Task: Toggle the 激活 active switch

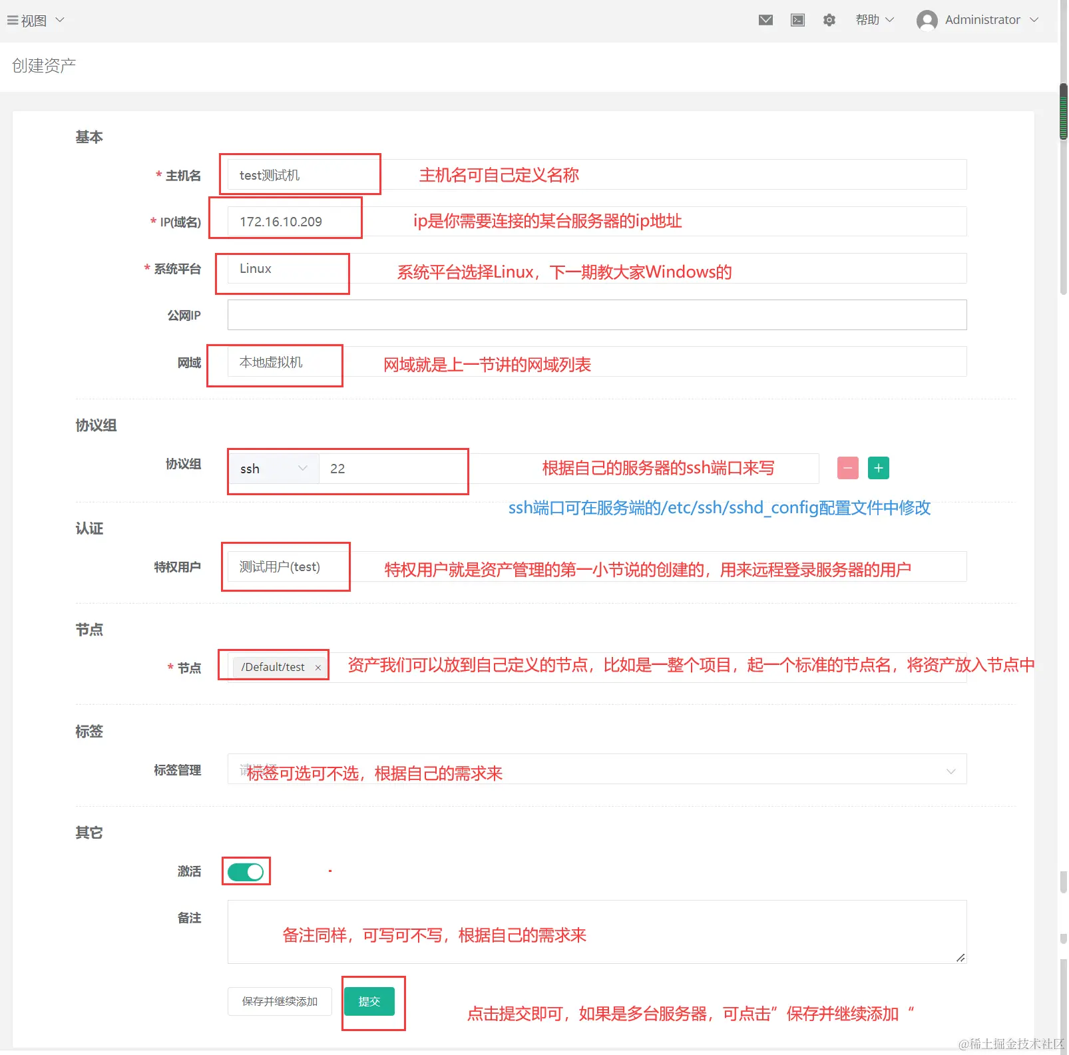Action: [x=246, y=871]
